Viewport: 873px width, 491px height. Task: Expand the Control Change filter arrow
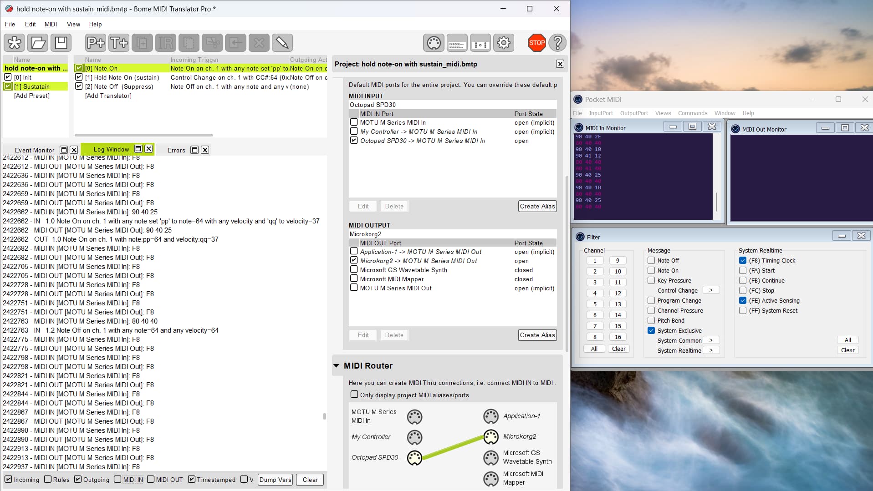click(x=711, y=290)
